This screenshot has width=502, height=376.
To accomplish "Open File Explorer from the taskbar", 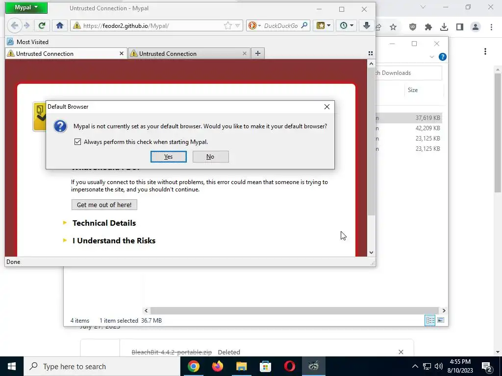I will (x=241, y=366).
